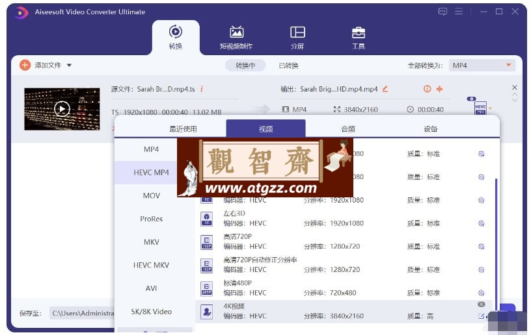Click the orange plus icon beside output
The width and height of the screenshot is (531, 335).
click(439, 89)
